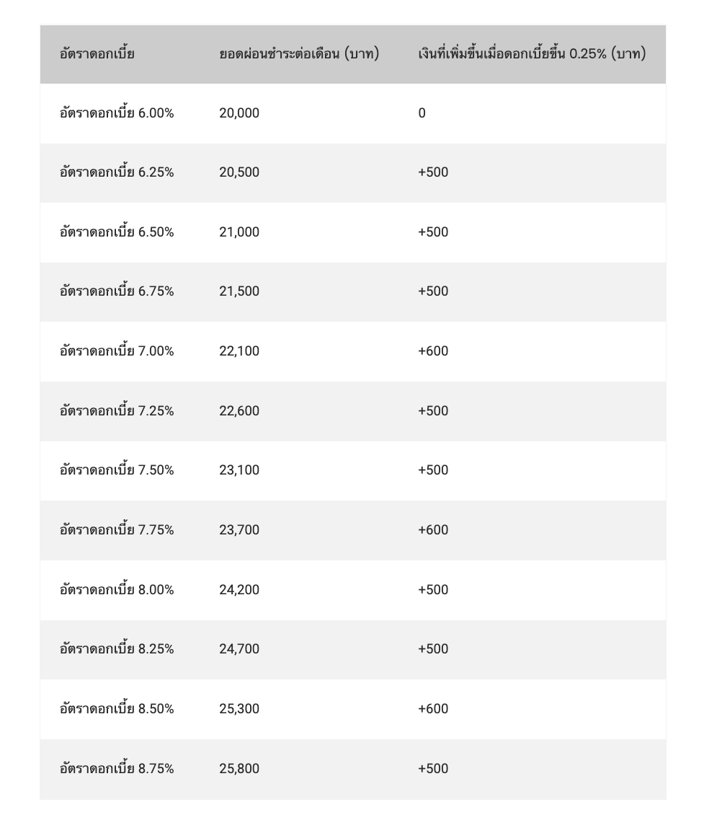Screen dimensions: 722x815
Task: Select the "อัตราดอกเบี้ย 6.25%" row label
Action: click(x=117, y=172)
